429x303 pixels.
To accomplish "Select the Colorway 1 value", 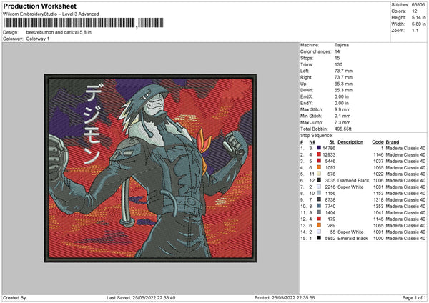I will [x=38, y=39].
